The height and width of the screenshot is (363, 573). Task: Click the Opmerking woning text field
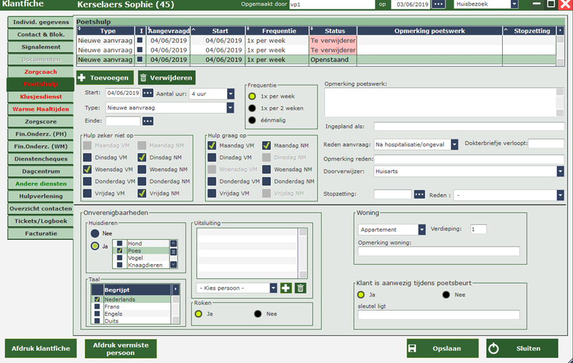pyautogui.click(x=439, y=251)
